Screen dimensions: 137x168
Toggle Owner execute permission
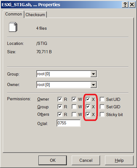88,99
